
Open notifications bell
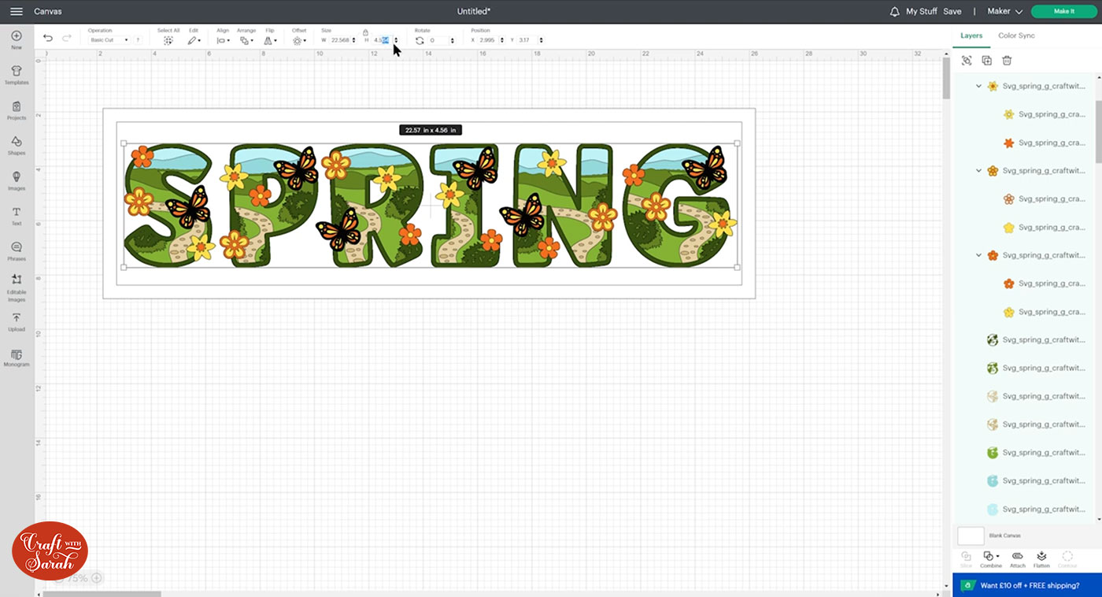pyautogui.click(x=894, y=12)
